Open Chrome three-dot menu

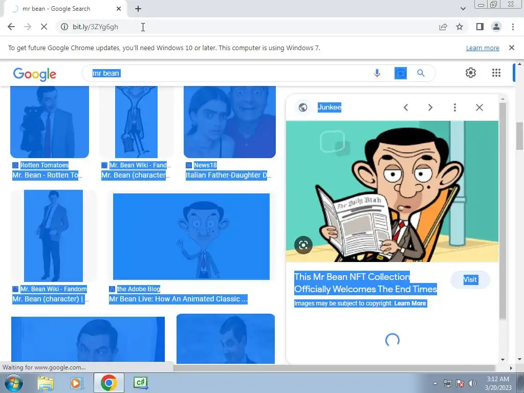pyautogui.click(x=513, y=27)
